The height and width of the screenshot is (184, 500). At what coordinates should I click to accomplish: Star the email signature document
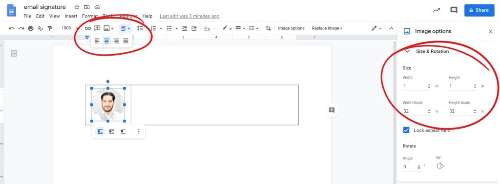(x=77, y=7)
